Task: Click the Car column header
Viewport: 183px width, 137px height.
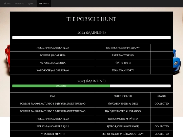Action: point(53,96)
